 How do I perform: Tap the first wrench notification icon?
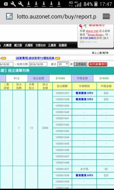tap(13, 4)
